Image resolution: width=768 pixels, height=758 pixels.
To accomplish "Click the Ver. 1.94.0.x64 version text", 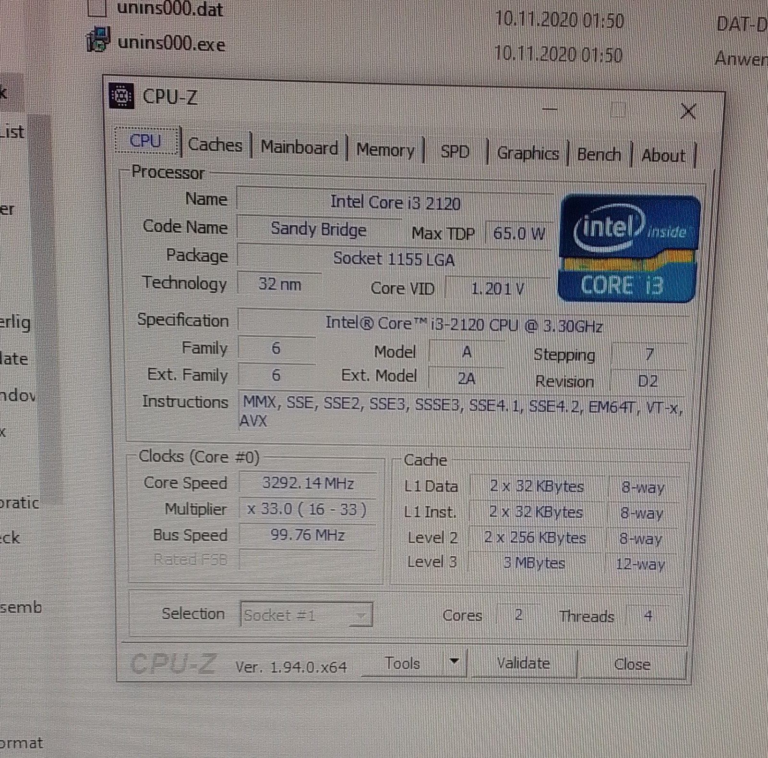I will (291, 667).
